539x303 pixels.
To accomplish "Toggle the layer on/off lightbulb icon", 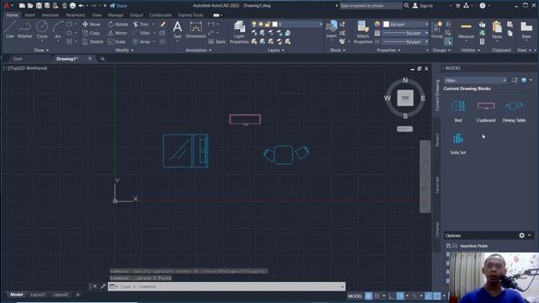I will coord(254,24).
